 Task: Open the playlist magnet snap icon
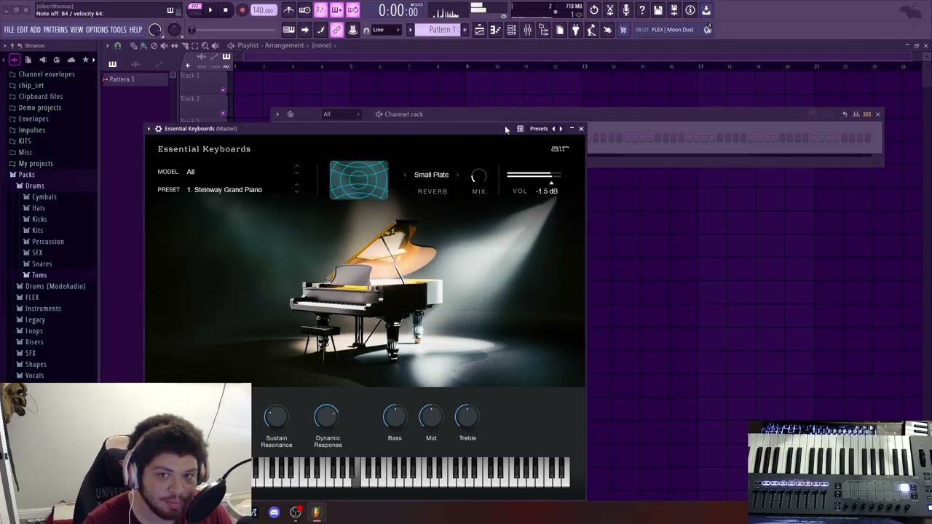[117, 45]
